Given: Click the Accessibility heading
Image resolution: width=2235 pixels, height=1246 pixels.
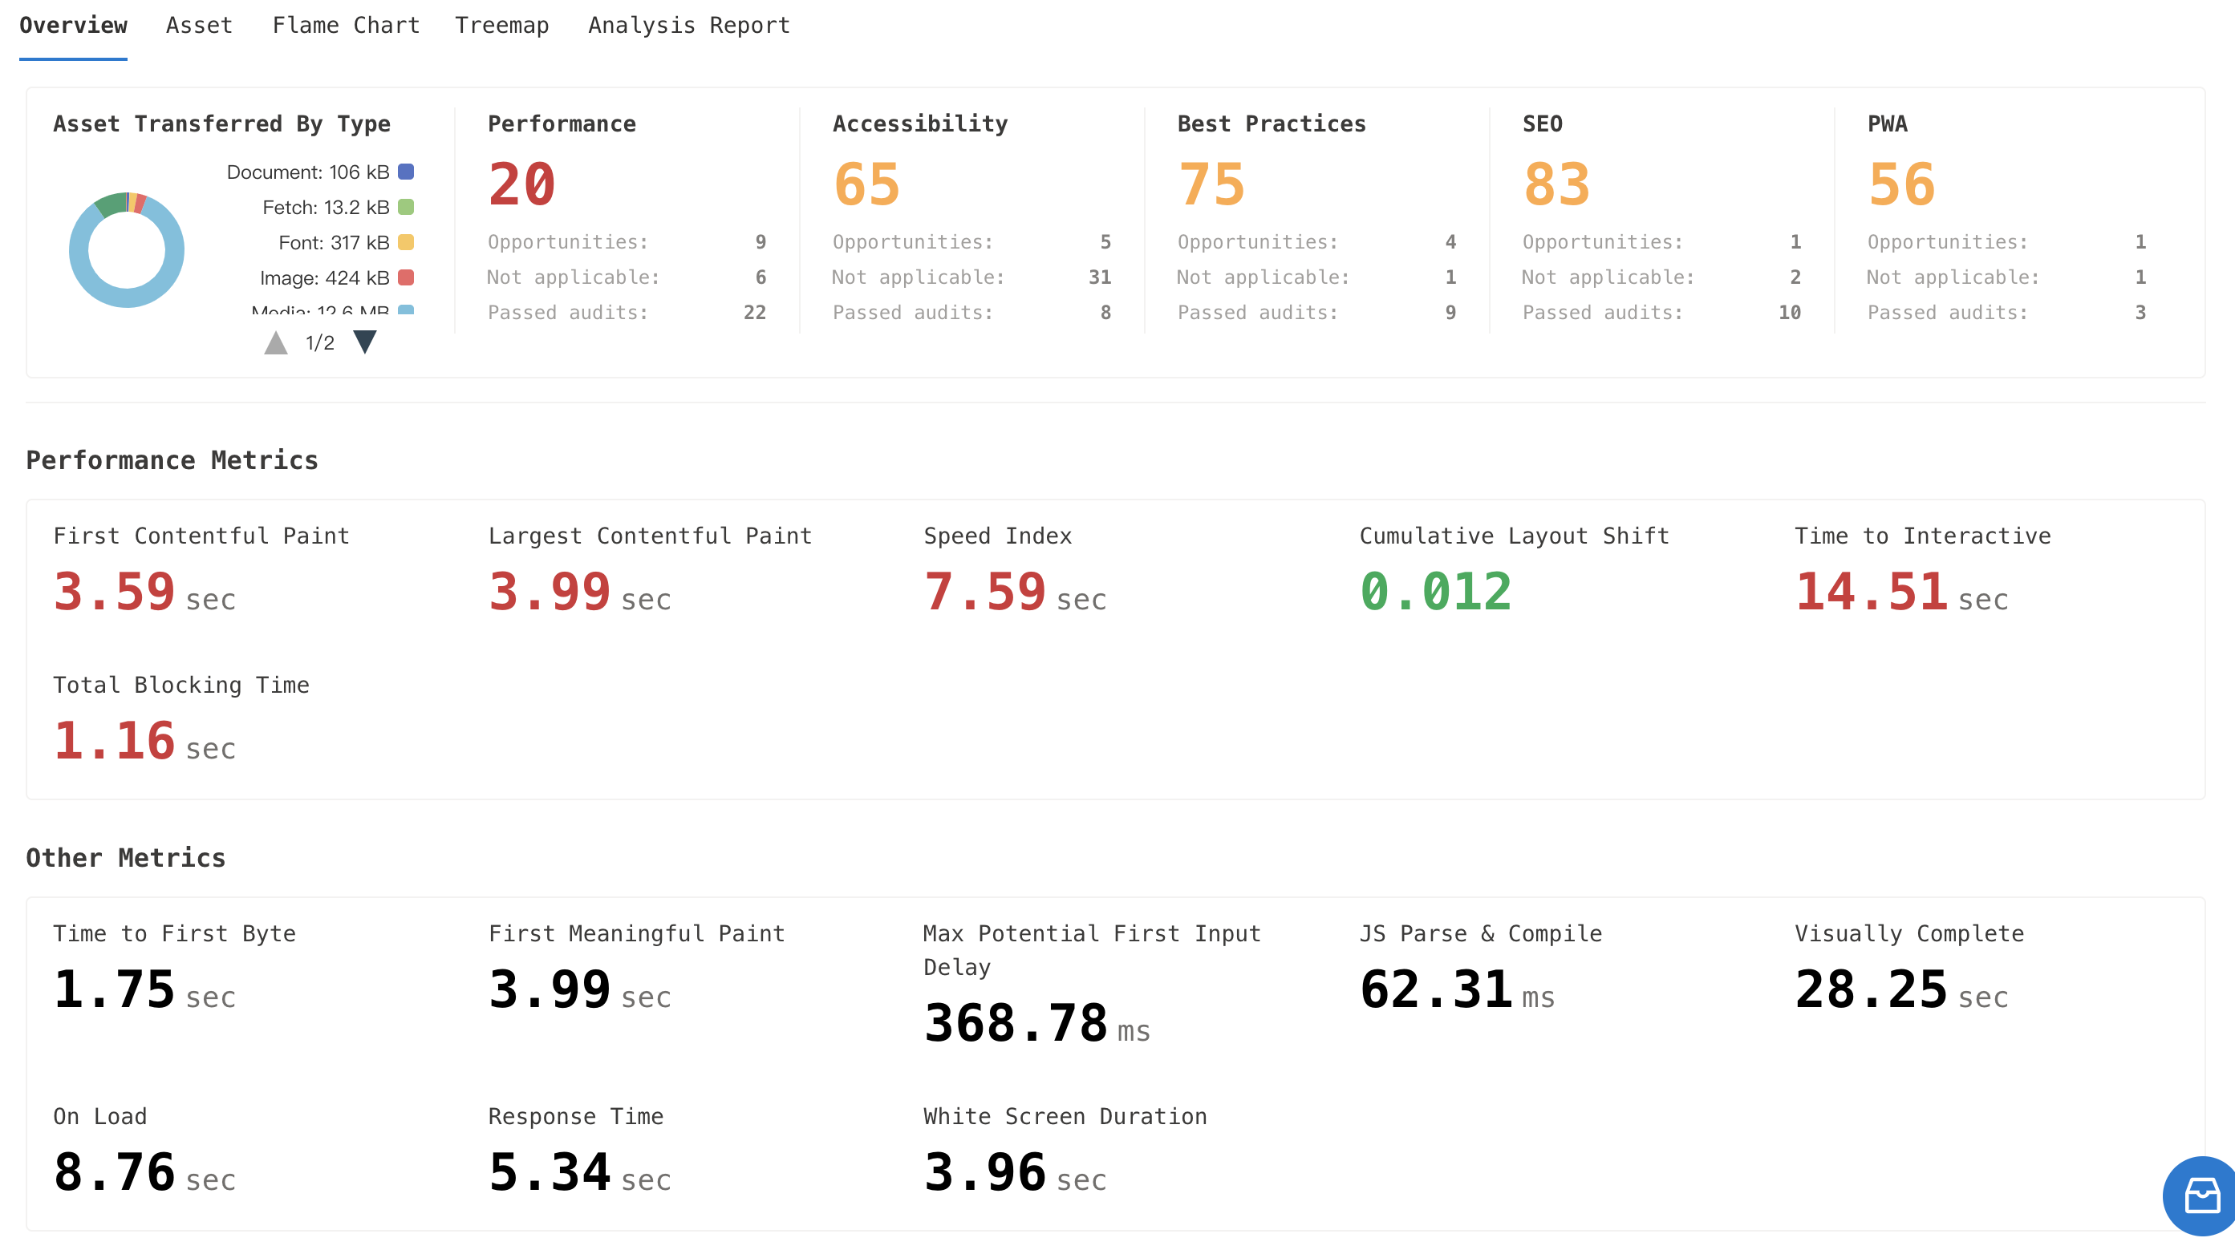Looking at the screenshot, I should [x=920, y=124].
